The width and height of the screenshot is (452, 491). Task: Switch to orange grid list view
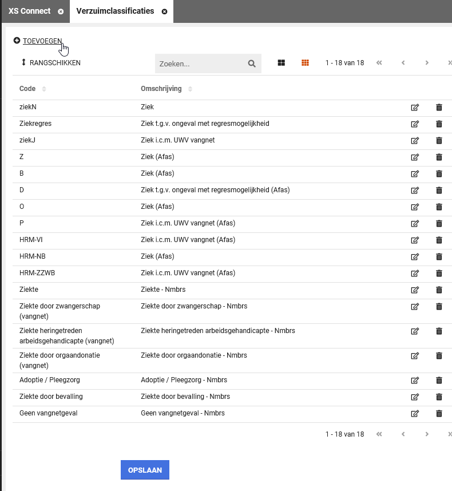click(305, 63)
